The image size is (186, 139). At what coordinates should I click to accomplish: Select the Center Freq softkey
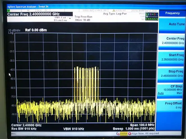pyautogui.click(x=172, y=41)
